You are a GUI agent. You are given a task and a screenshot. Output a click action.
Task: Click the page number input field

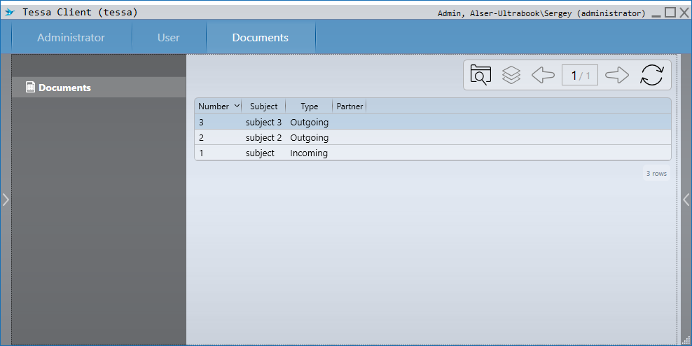[x=579, y=76]
